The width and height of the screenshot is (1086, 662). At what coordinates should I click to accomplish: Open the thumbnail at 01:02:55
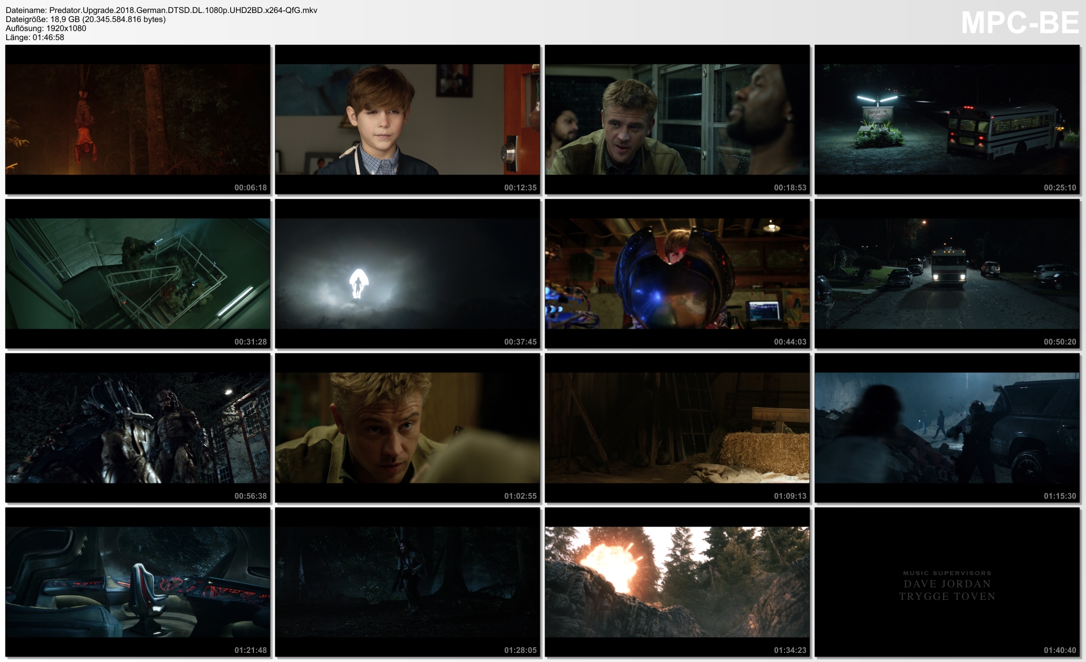[x=408, y=428]
